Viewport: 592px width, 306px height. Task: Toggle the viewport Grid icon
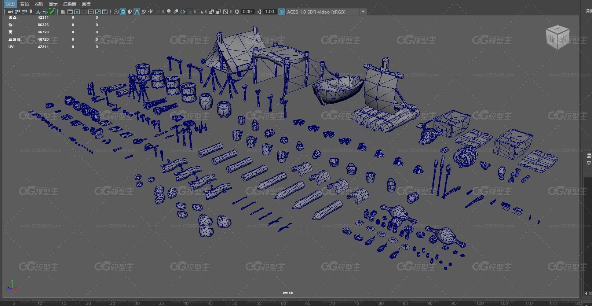point(63,12)
